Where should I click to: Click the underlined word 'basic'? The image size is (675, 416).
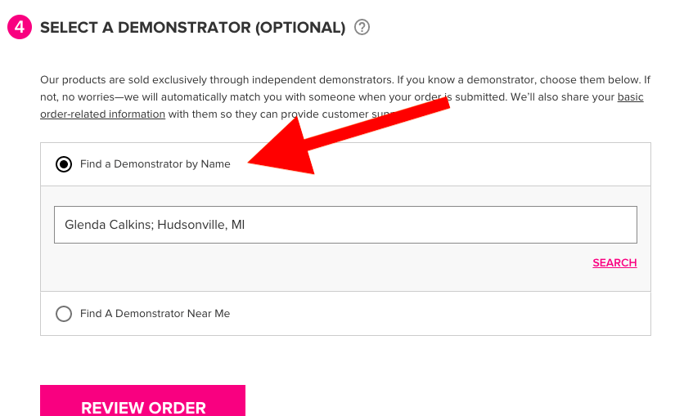(630, 96)
